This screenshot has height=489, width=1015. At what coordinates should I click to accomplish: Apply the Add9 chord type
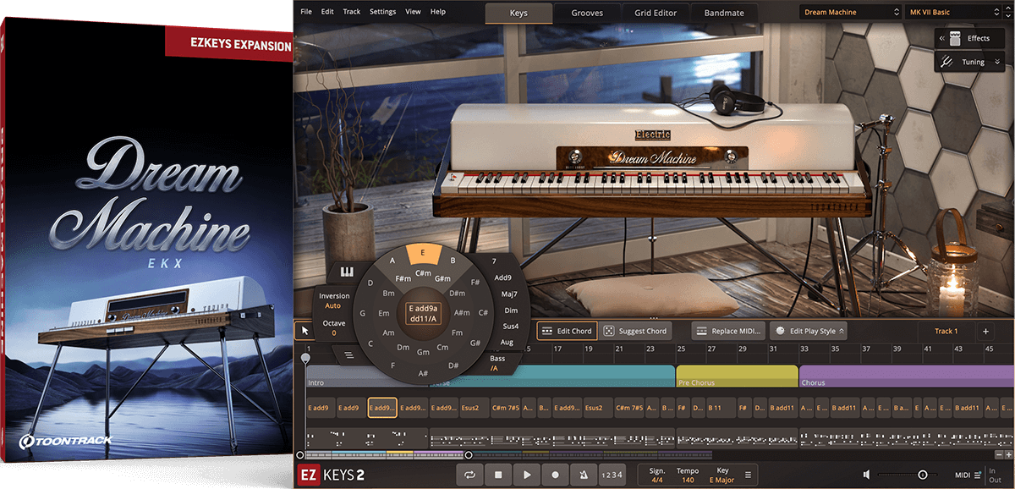tap(503, 277)
